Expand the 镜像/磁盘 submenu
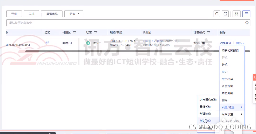This screenshot has width=256, height=134. coord(232,107)
